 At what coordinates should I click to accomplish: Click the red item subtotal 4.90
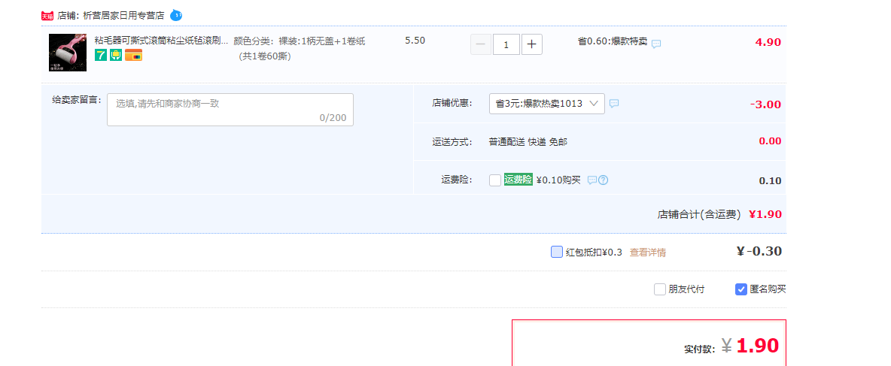768,42
